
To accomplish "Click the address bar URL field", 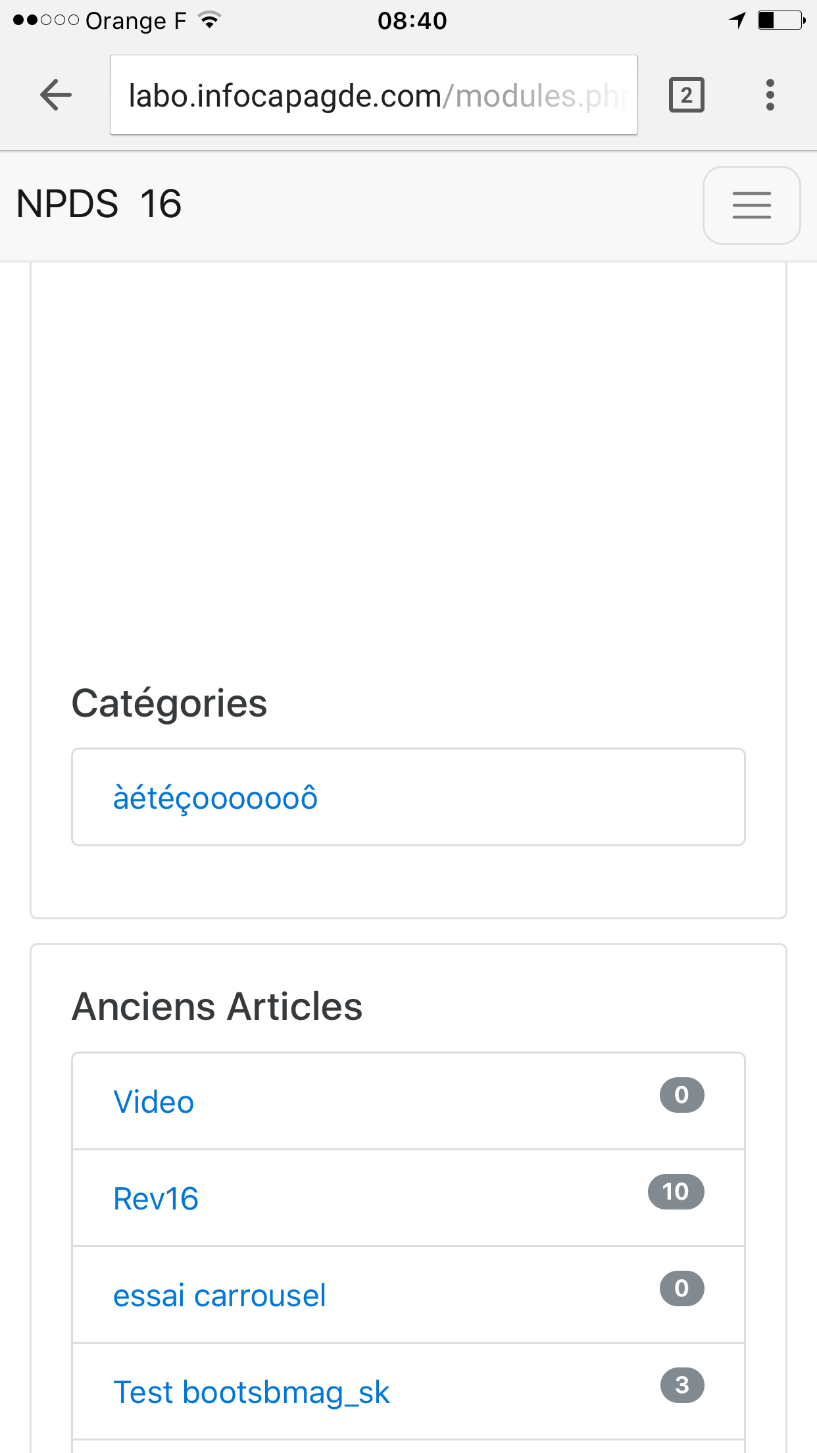I will pyautogui.click(x=374, y=95).
